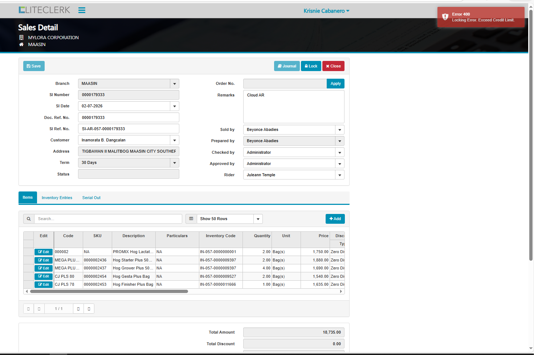Switch to Inventory Entries tab
Screen dimensions: 534x355
(57, 198)
